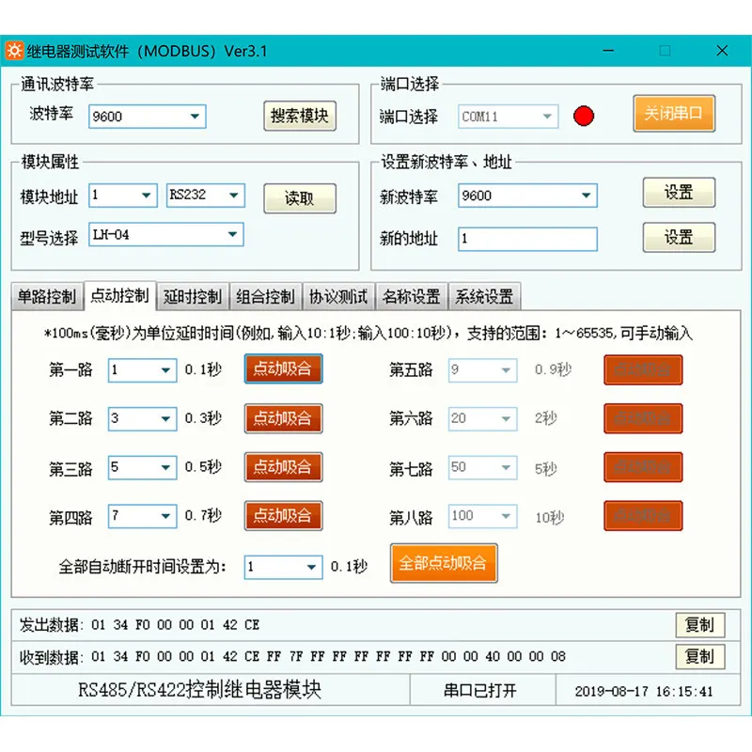Click the 收到数据 hex text
This screenshot has height=752, width=752.
tap(328, 656)
